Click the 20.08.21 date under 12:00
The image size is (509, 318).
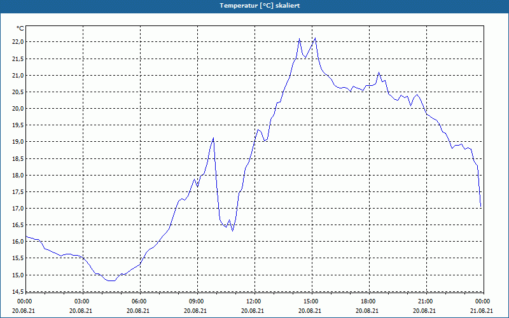tap(252, 310)
